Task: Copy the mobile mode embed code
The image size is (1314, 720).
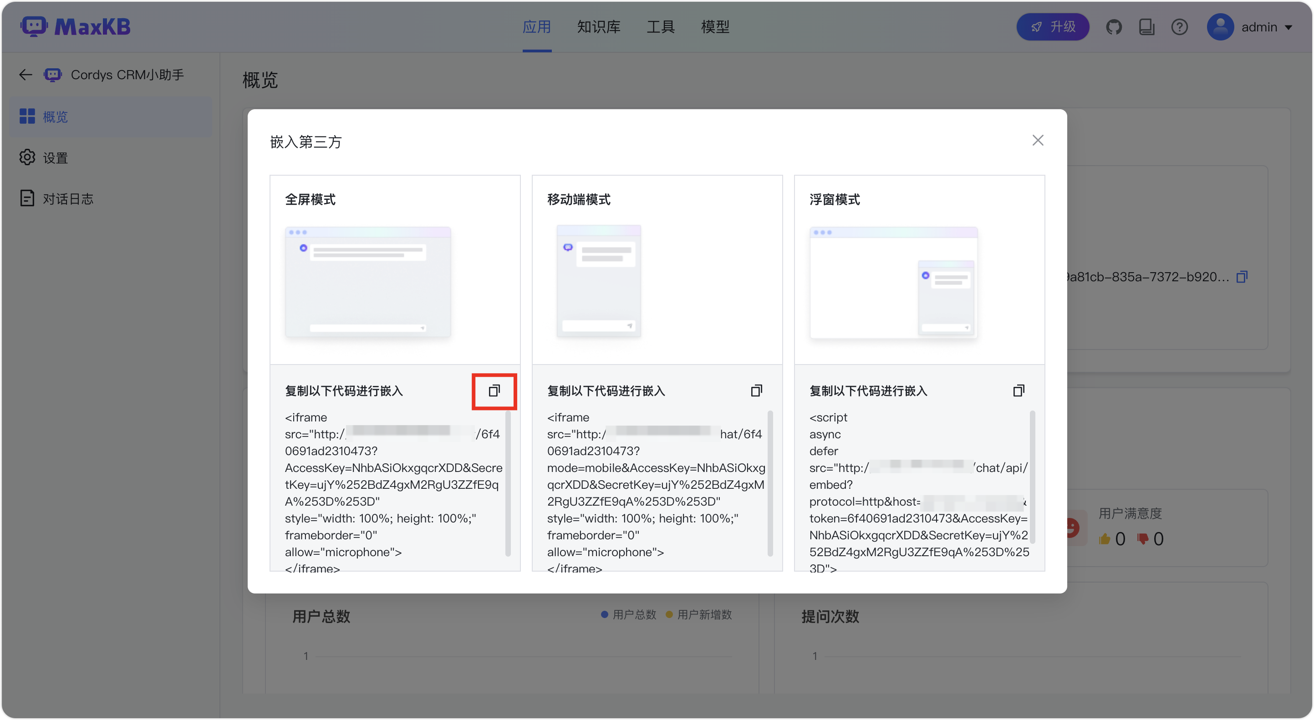Action: point(756,391)
